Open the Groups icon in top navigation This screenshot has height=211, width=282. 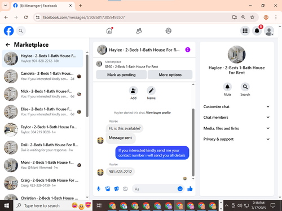click(x=169, y=31)
